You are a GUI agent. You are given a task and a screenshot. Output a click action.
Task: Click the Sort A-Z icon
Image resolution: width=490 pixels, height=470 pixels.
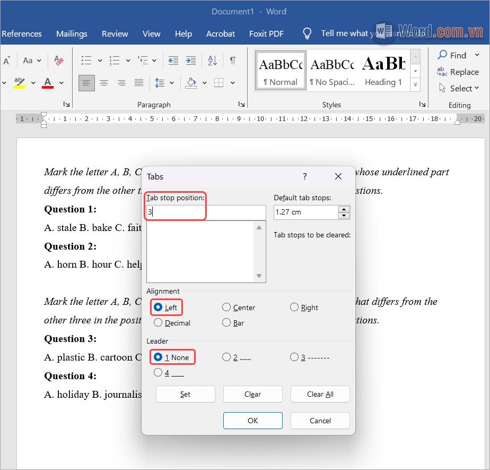pyautogui.click(x=212, y=61)
